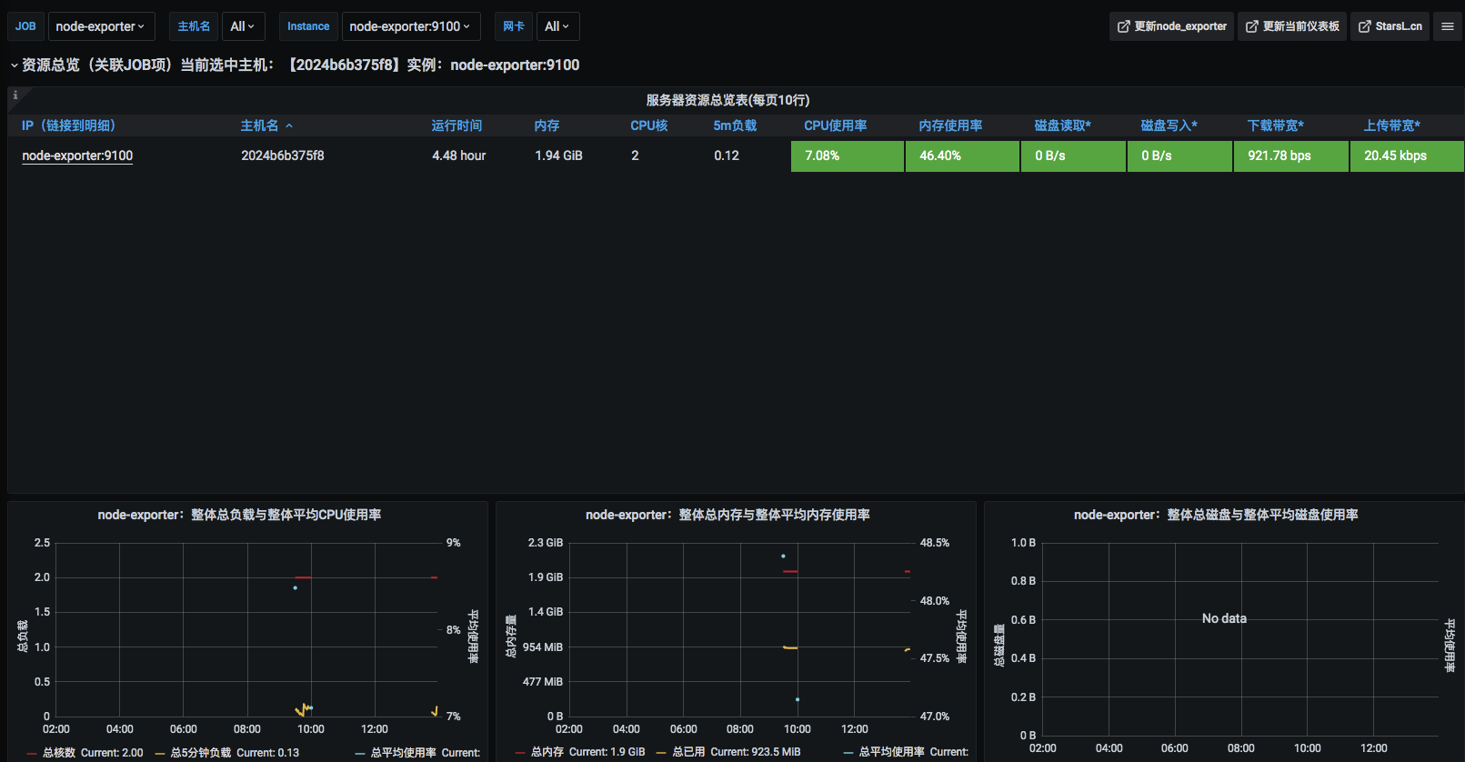Image resolution: width=1465 pixels, height=762 pixels.
Task: Sort table by CPU使用率 column header
Action: (x=836, y=125)
